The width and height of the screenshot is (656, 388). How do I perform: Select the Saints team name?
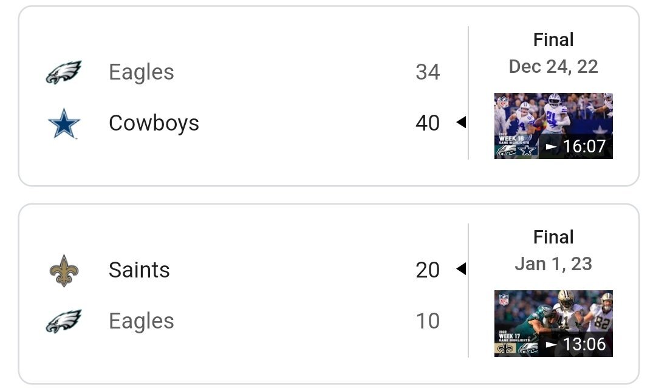[x=139, y=270]
